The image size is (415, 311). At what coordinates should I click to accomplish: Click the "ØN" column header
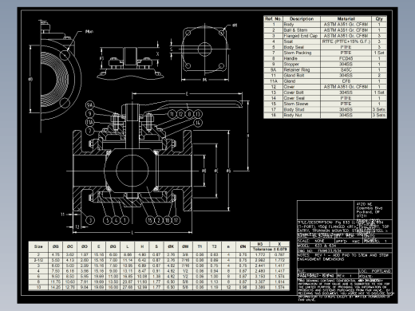click(x=243, y=246)
